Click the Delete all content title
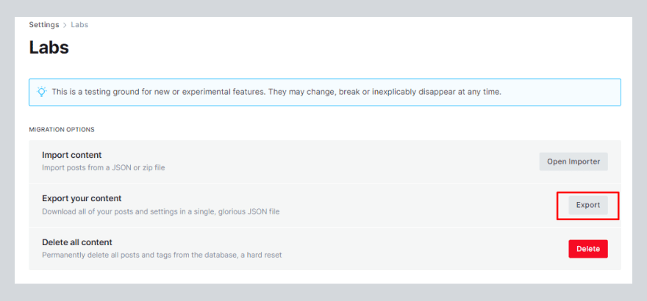This screenshot has height=301, width=647. [x=77, y=242]
